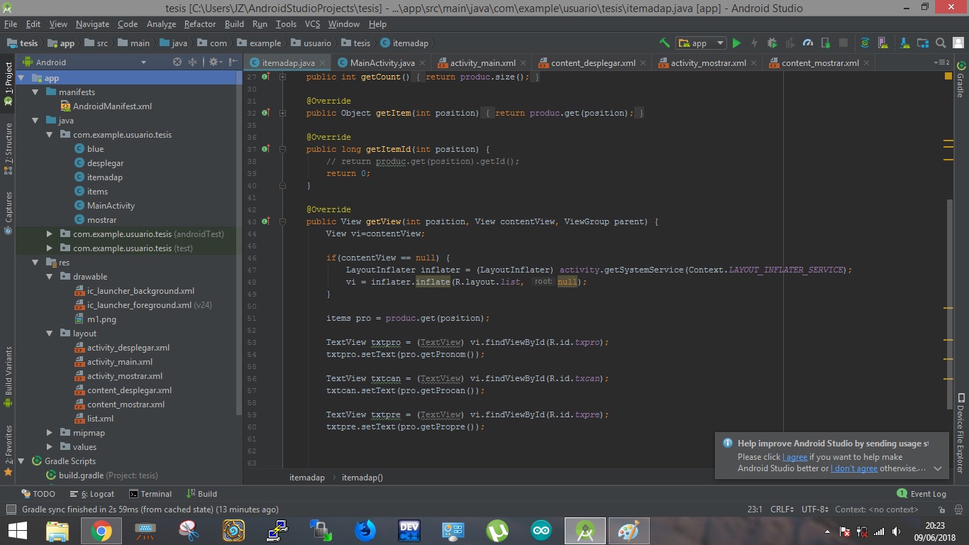The width and height of the screenshot is (969, 545).
Task: Click Search Everywhere magnifier icon
Action: pyautogui.click(x=941, y=43)
